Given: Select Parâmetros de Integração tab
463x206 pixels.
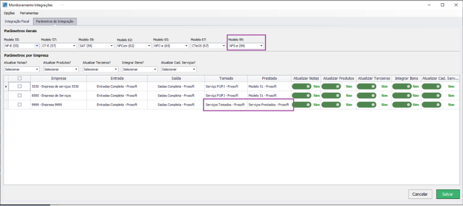Looking at the screenshot, I should [x=55, y=21].
